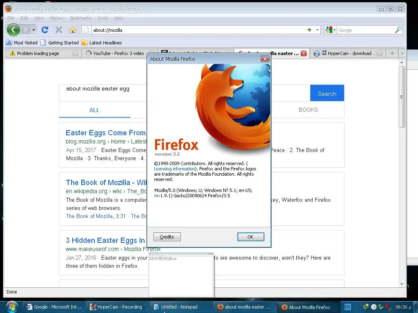Click the The Book of Mozilla, 3:31 sublink
The height and width of the screenshot is (313, 418).
96,216
